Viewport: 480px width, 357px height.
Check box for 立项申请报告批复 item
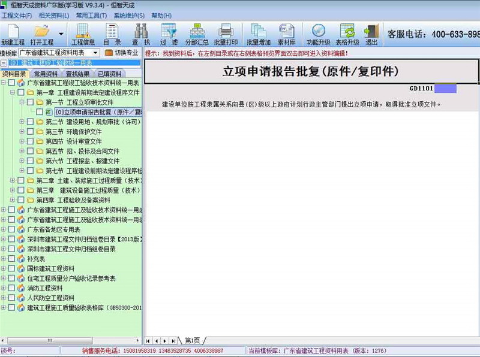[39, 112]
